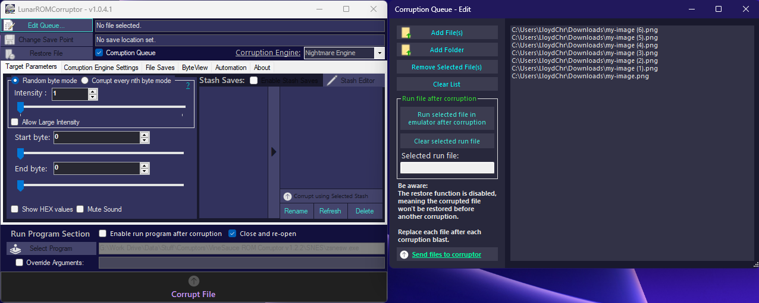This screenshot has height=303, width=759.
Task: Click the Corrupt using Selected Stash arrow icon
Action: [x=287, y=196]
